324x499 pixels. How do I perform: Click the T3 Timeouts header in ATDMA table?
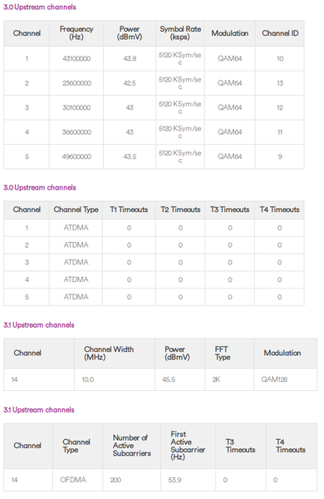(x=229, y=210)
